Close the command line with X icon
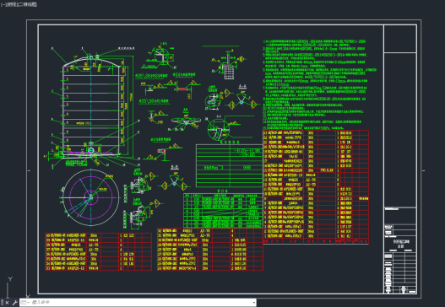This screenshot has width=445, height=307. (x=8, y=303)
